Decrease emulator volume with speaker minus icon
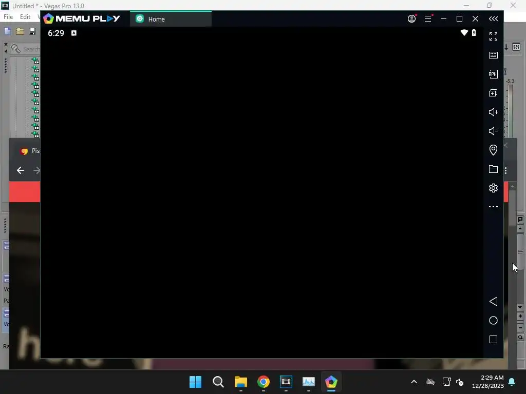 coord(493,131)
